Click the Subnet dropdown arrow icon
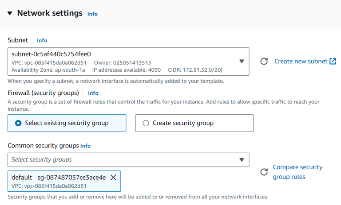The image size is (341, 205). pos(242,62)
